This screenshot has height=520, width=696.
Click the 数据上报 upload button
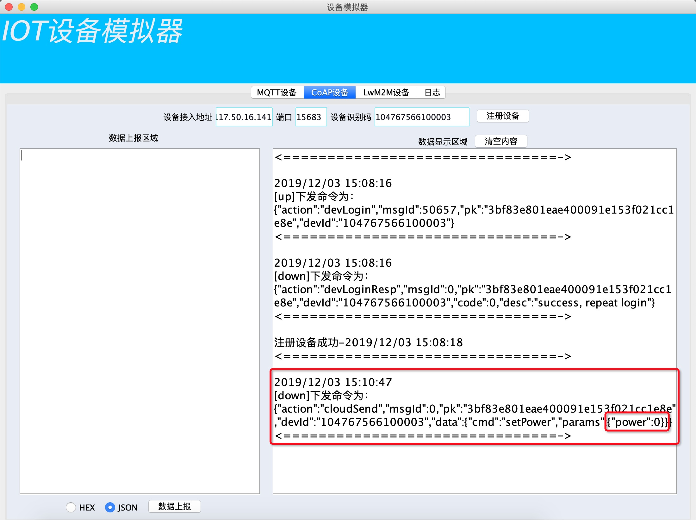(174, 506)
